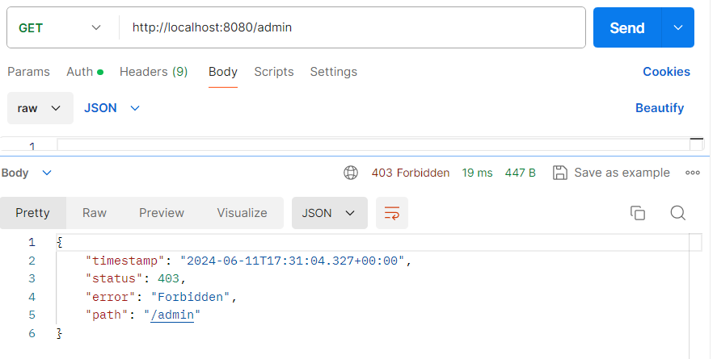The image size is (717, 359).
Task: Click the Save as example icon
Action: click(x=559, y=173)
